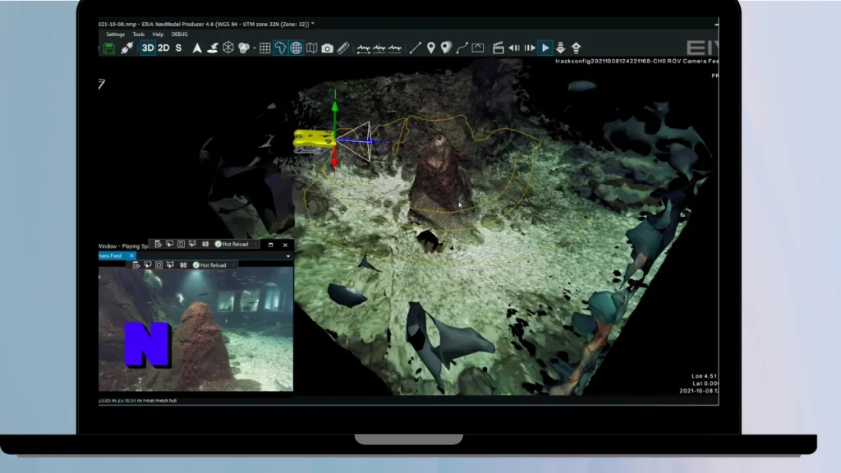The height and width of the screenshot is (473, 841).
Task: Step playback forward
Action: pos(530,48)
